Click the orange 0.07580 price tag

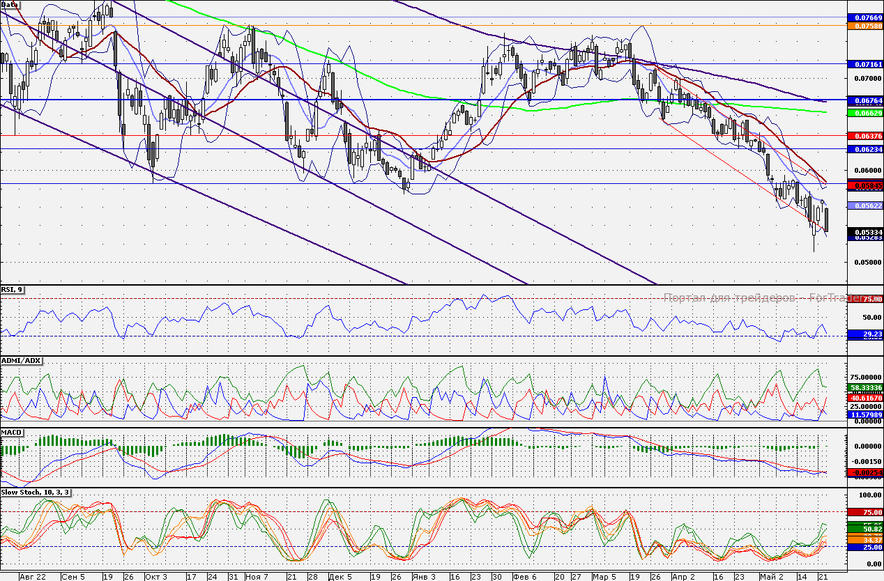pos(864,26)
